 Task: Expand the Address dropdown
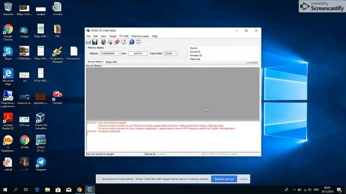coord(118,53)
